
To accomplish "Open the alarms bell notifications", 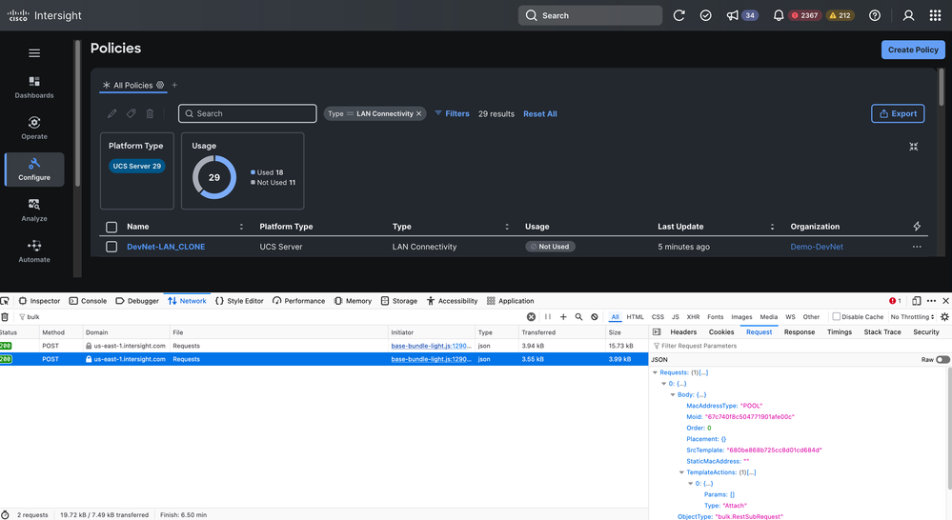I will click(778, 16).
